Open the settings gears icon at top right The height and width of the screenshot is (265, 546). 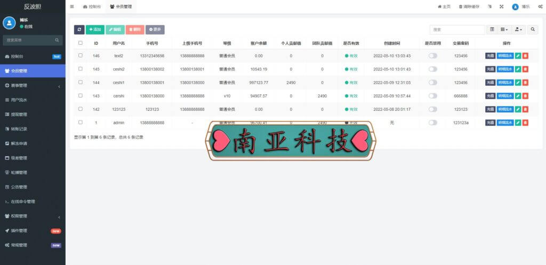point(540,6)
